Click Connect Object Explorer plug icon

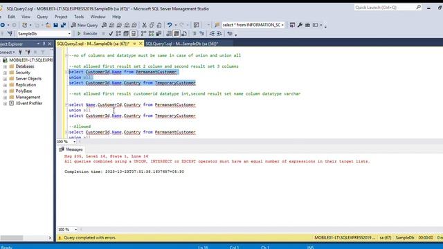pos(20,52)
